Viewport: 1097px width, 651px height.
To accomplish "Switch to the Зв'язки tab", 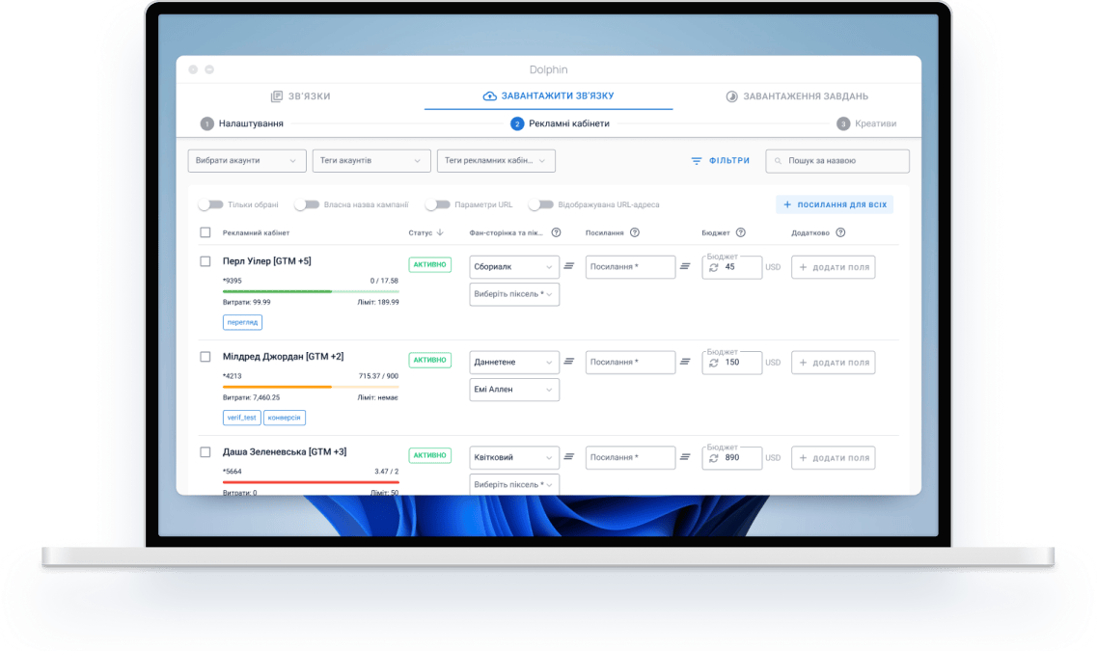I will pyautogui.click(x=301, y=96).
